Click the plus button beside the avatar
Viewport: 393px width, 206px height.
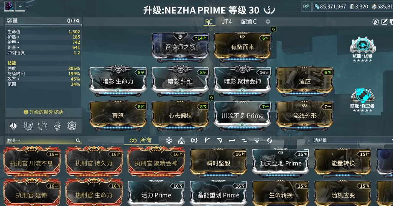(20, 6)
